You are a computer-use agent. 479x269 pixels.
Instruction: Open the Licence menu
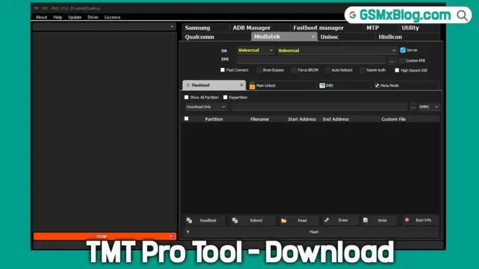(x=112, y=17)
